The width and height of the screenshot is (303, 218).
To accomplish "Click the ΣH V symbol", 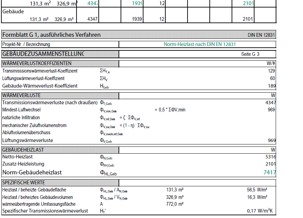I will click(x=104, y=79).
